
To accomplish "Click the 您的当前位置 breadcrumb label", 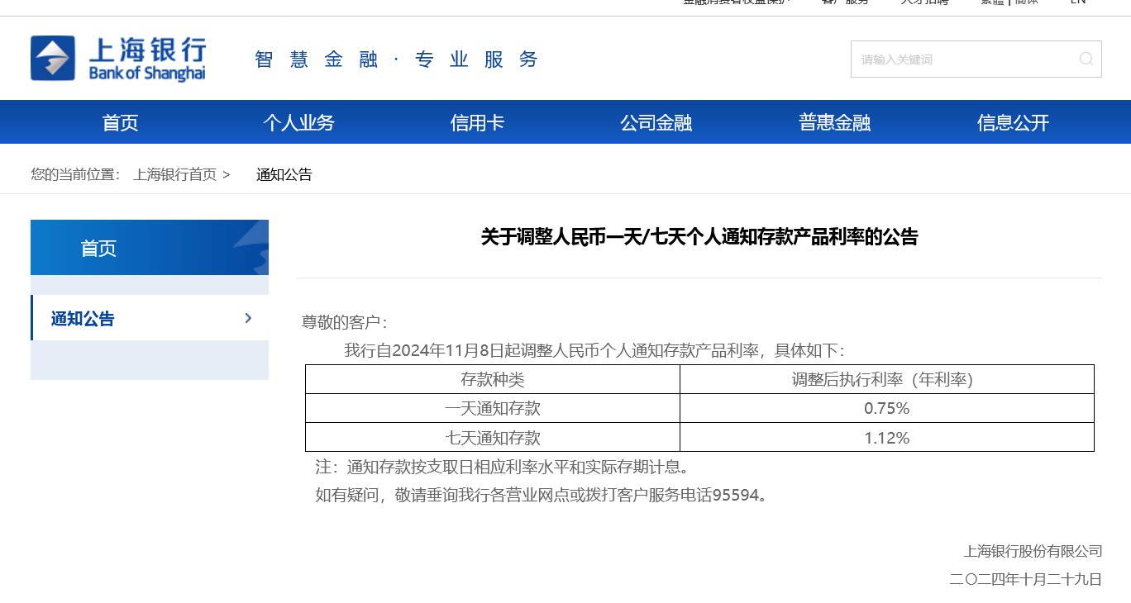I will coord(75,174).
